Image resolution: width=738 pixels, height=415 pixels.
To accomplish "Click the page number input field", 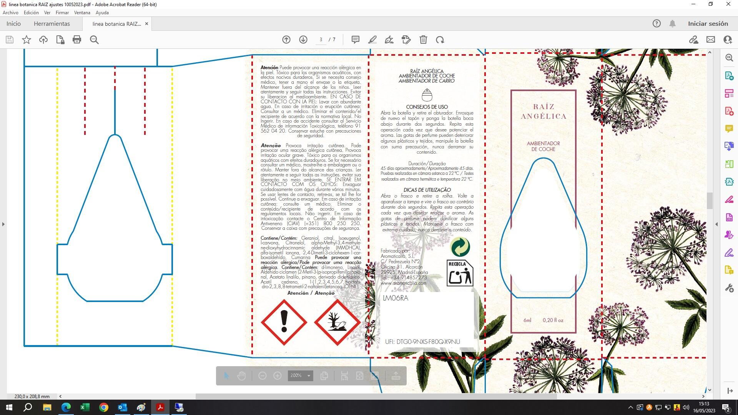I will coord(321,40).
